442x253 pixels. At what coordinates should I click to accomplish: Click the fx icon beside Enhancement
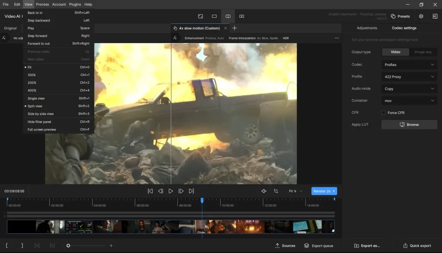click(x=175, y=38)
